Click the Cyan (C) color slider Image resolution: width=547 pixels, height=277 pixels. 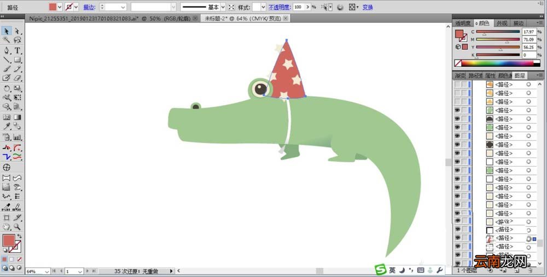(x=498, y=32)
